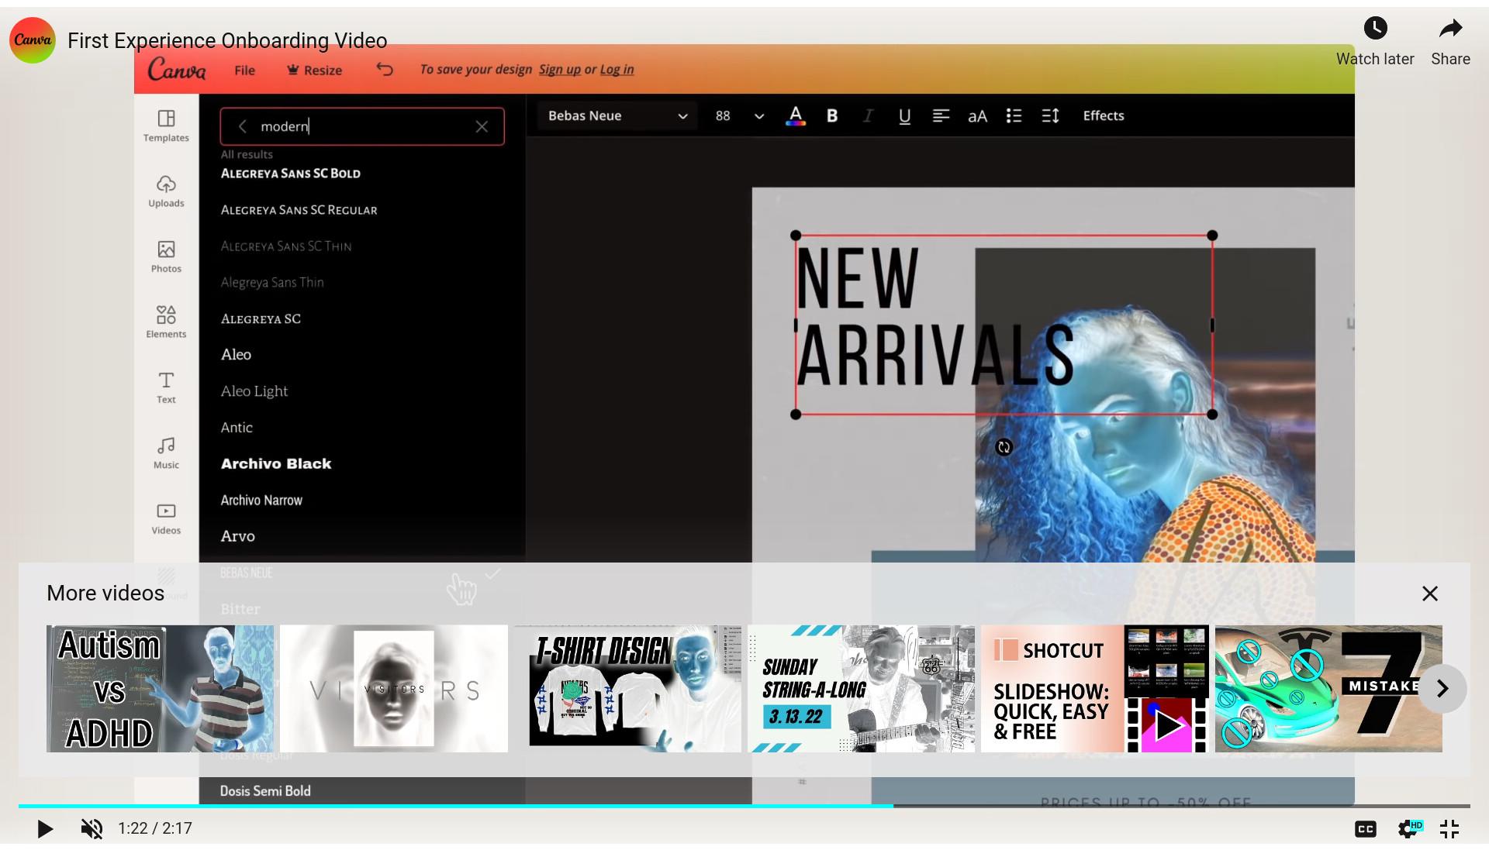The image size is (1489, 850).
Task: Open the Bebas Neue font dropdown
Action: click(617, 115)
